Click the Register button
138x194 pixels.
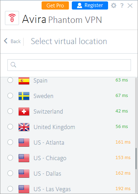[x=90, y=5]
